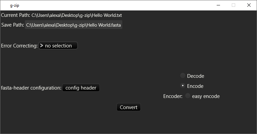Click the Save Path label
Image resolution: width=257 pixels, height=134 pixels.
point(13,25)
